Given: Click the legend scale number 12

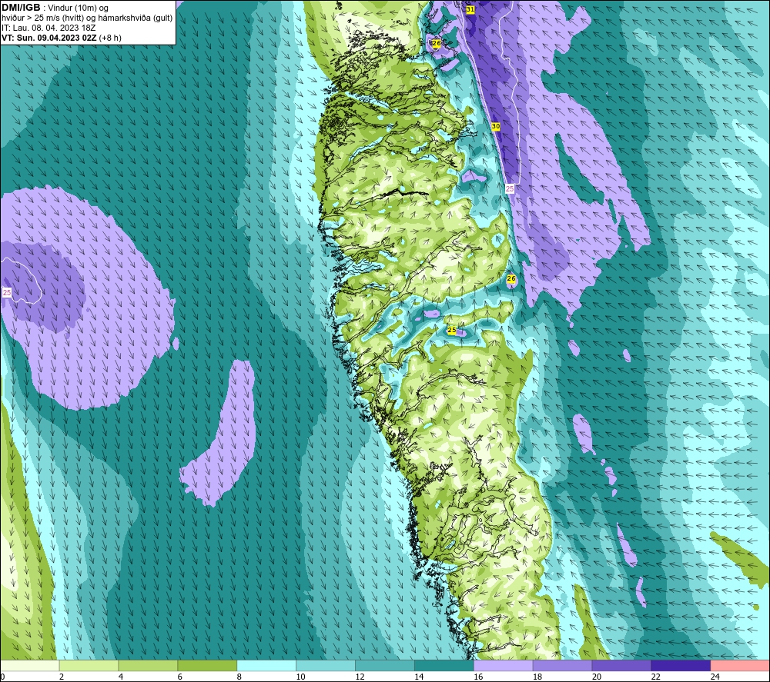Looking at the screenshot, I should [x=360, y=677].
